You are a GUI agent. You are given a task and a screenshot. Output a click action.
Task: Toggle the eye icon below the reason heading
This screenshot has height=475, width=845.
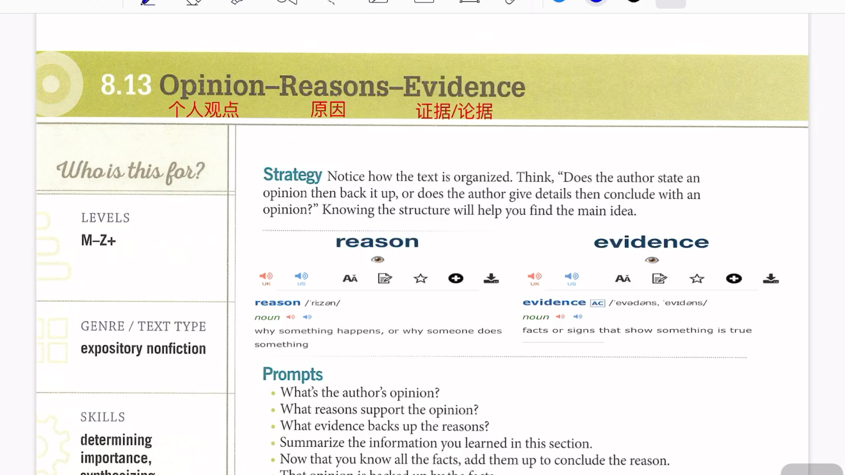pyautogui.click(x=377, y=259)
